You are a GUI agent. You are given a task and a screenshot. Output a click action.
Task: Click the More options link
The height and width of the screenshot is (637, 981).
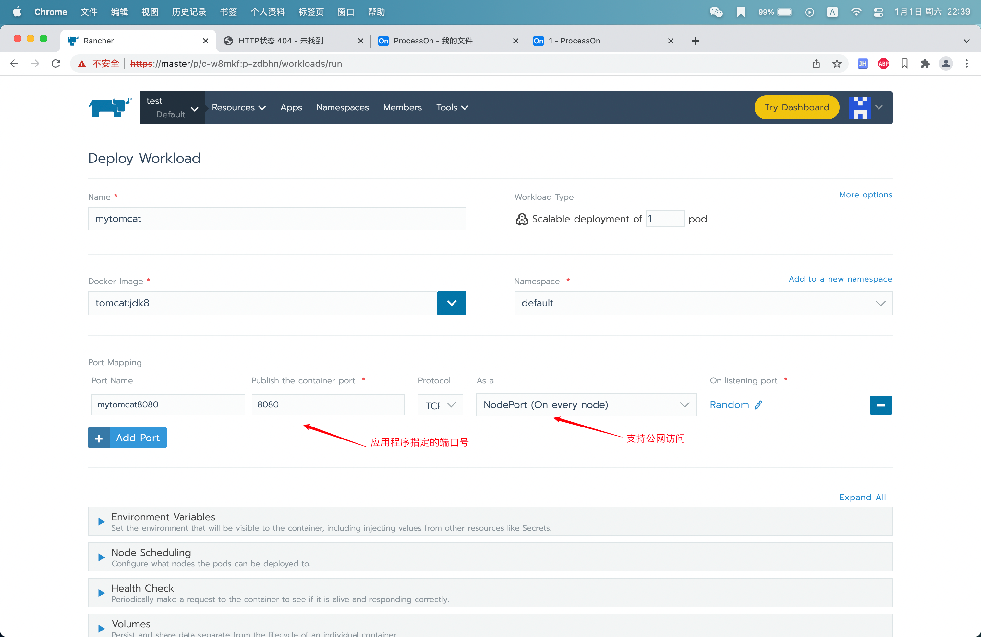click(865, 195)
